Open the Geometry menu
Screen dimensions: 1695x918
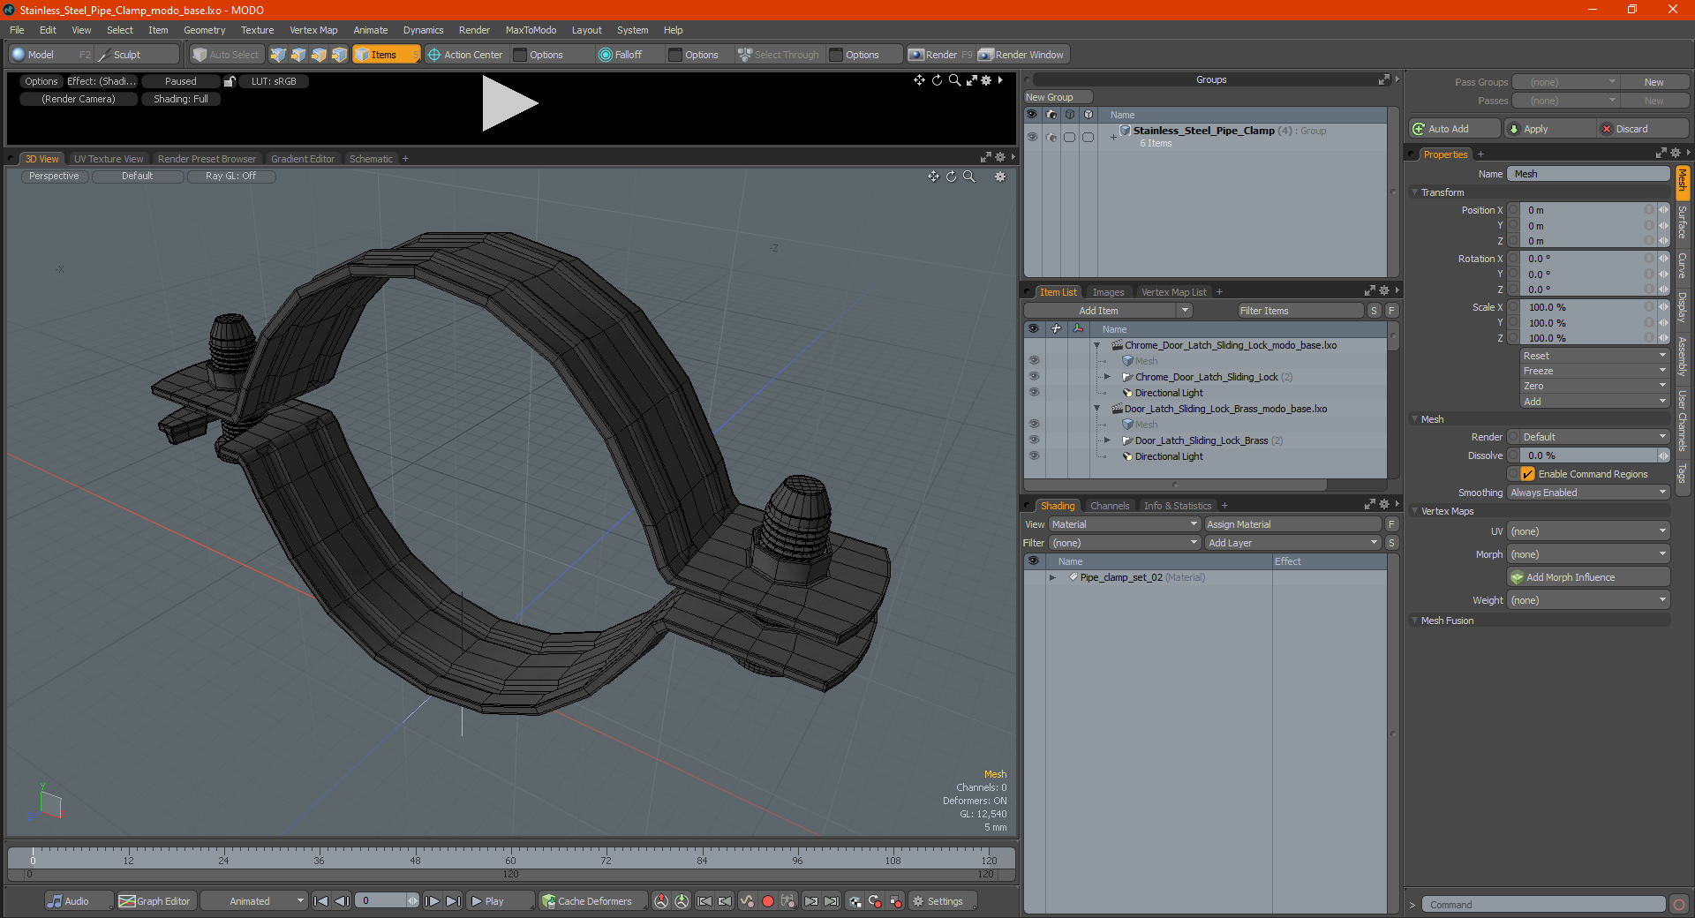[204, 30]
